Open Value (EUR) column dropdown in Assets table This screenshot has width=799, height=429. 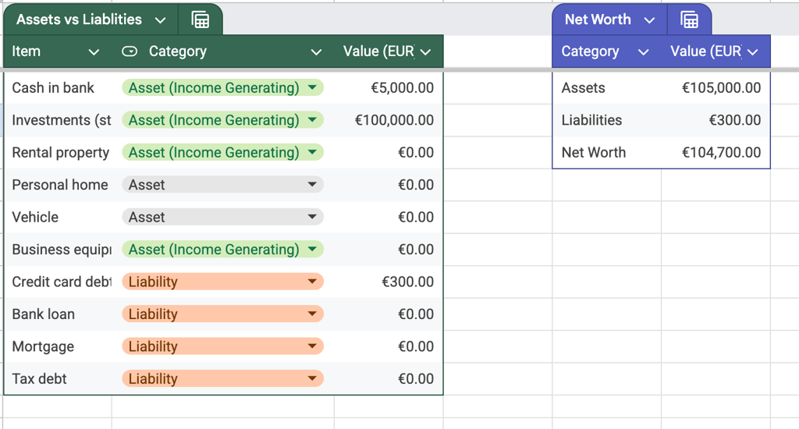(x=426, y=52)
